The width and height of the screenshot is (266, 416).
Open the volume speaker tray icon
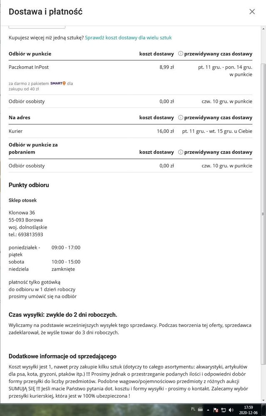(231, 410)
